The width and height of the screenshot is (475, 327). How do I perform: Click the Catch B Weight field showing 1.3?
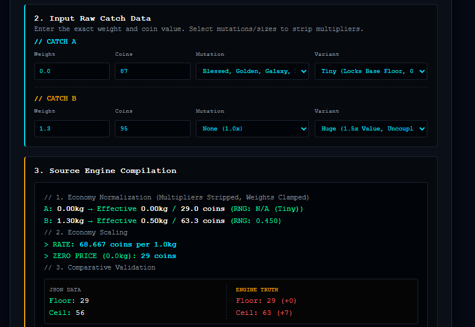(x=72, y=129)
